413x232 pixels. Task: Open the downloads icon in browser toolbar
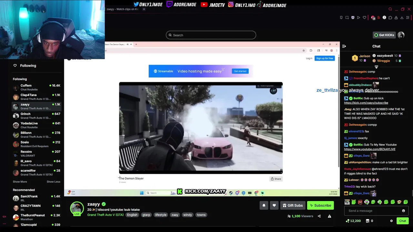(x=402, y=18)
